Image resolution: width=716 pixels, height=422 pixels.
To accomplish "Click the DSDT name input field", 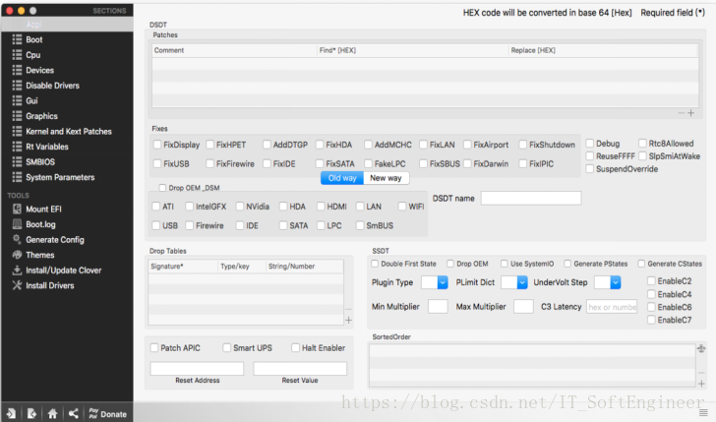I will pyautogui.click(x=531, y=199).
